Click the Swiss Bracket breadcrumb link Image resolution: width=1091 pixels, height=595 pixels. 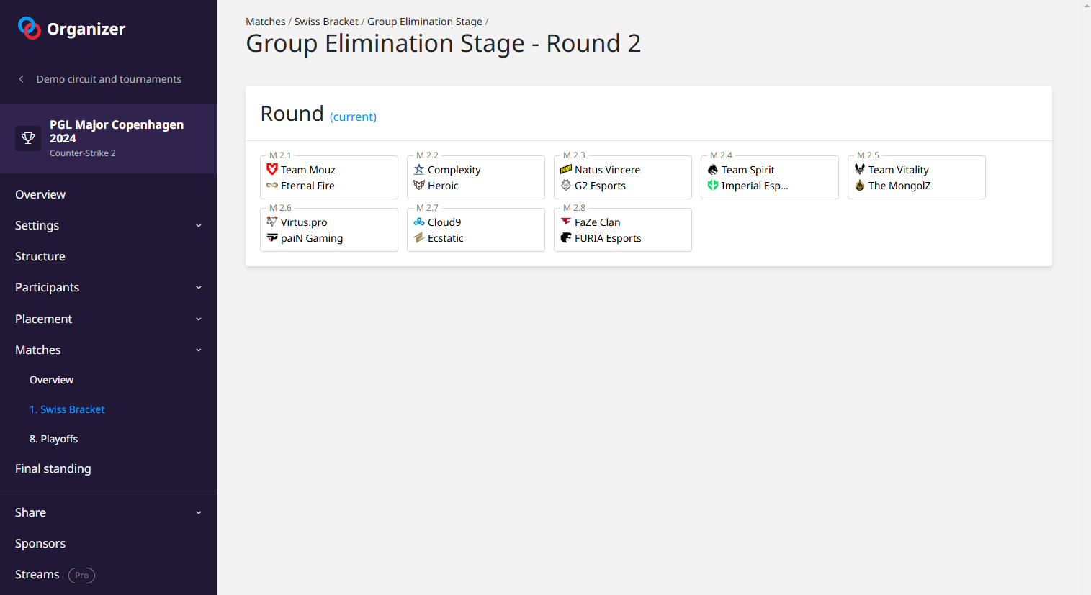[326, 22]
